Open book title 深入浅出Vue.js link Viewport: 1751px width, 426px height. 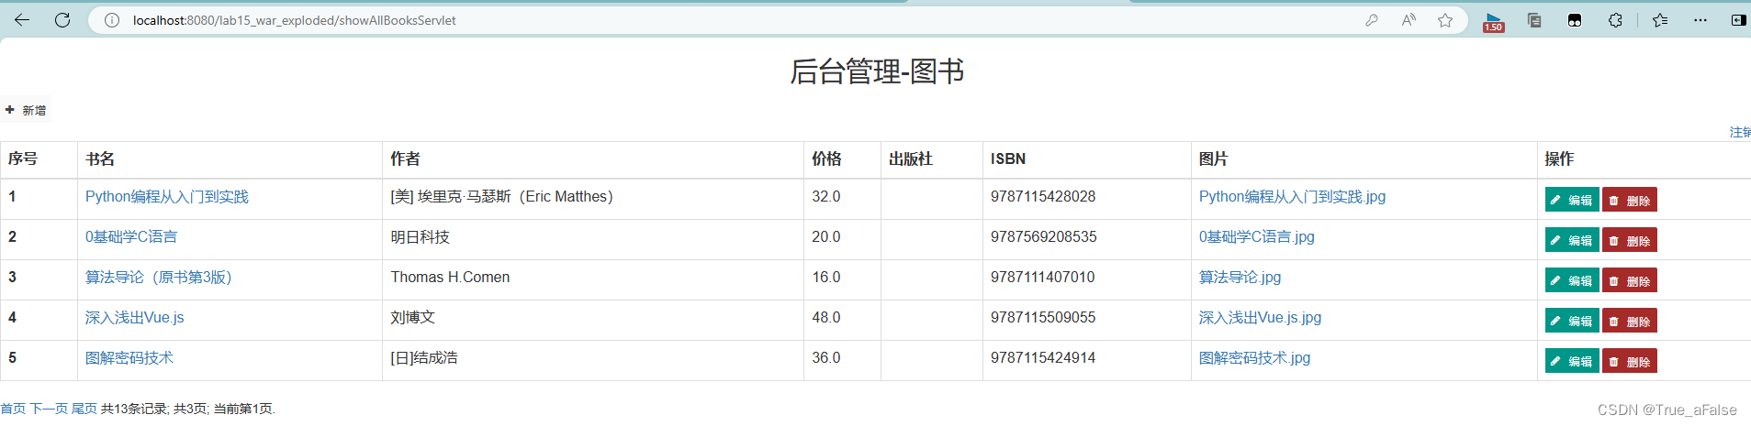[135, 318]
